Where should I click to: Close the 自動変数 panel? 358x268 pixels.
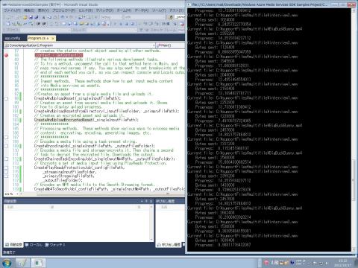tap(151, 201)
